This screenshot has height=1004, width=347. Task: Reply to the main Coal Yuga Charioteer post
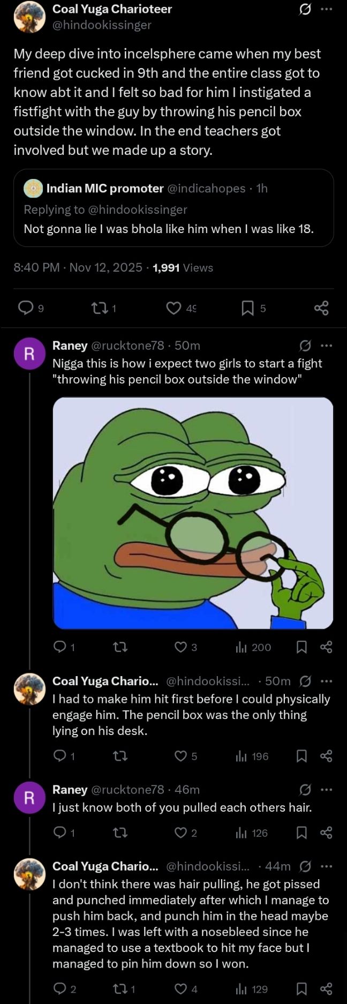tap(27, 308)
